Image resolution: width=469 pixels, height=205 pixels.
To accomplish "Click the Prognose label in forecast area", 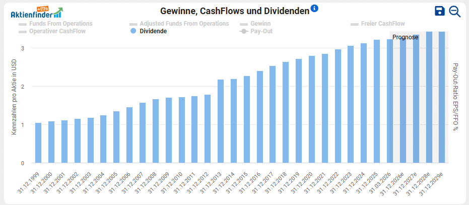I will (405, 37).
